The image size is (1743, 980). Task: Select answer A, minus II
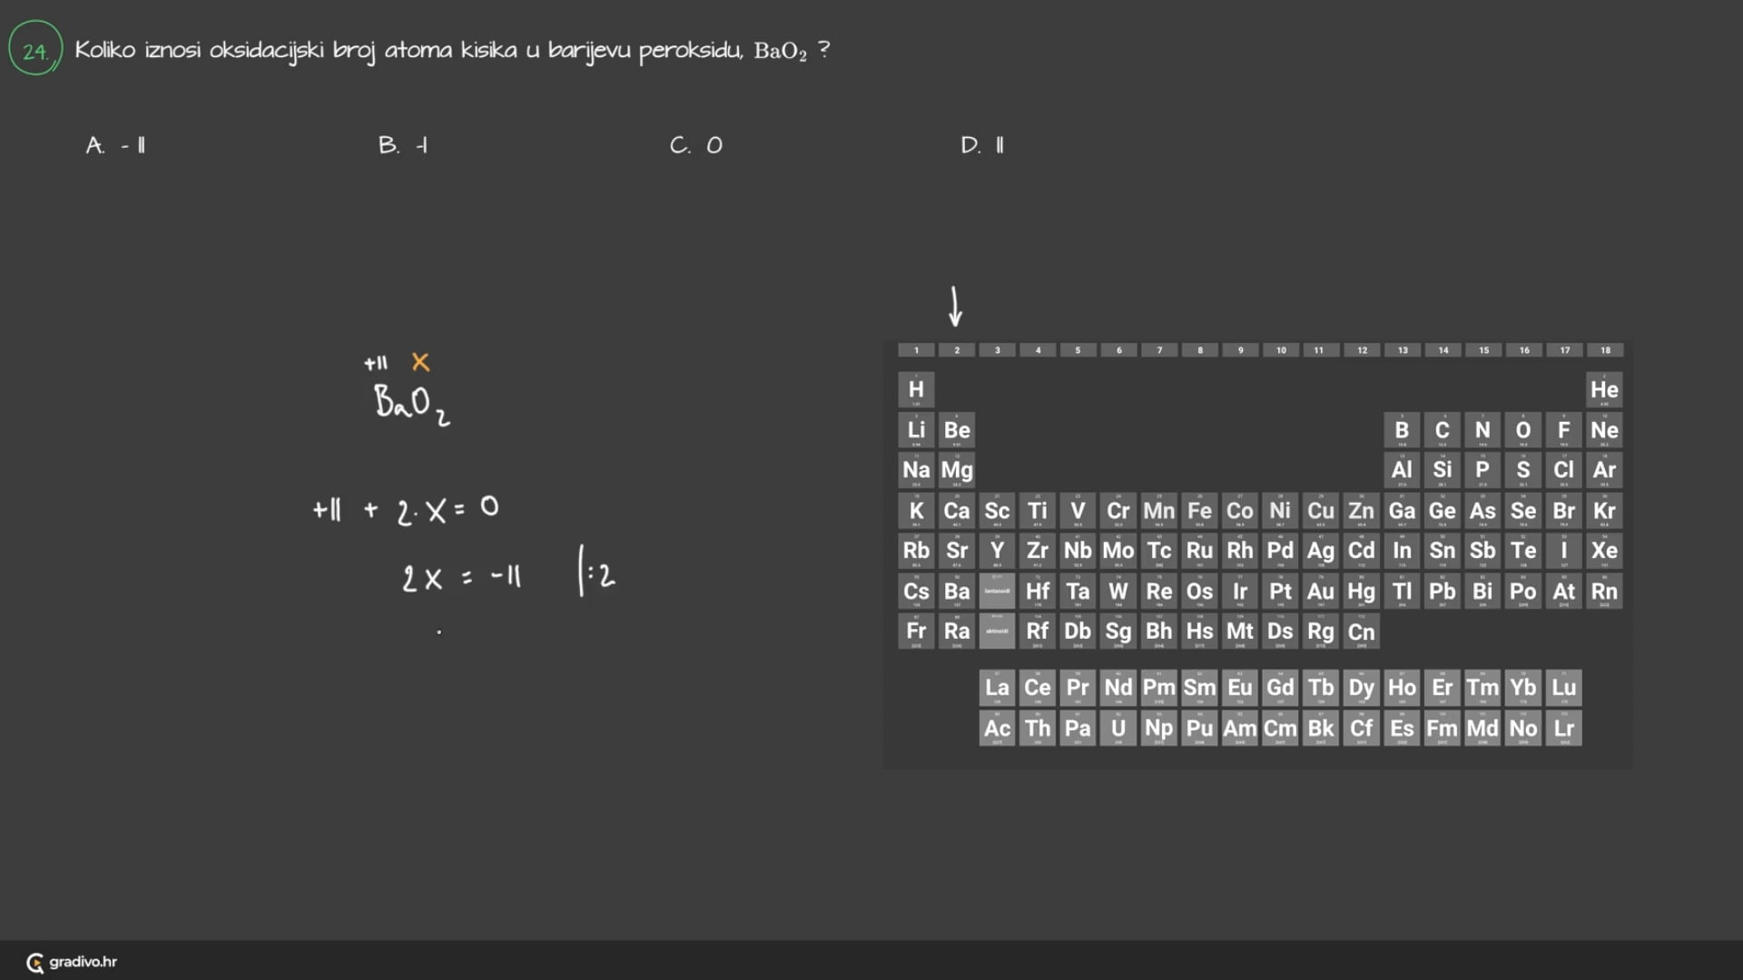click(116, 145)
